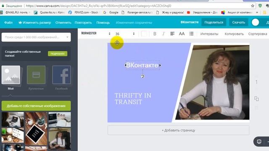Viewport: 269px width, 151px height.
Task: Click the Поделиться share button
Action: 214,22
